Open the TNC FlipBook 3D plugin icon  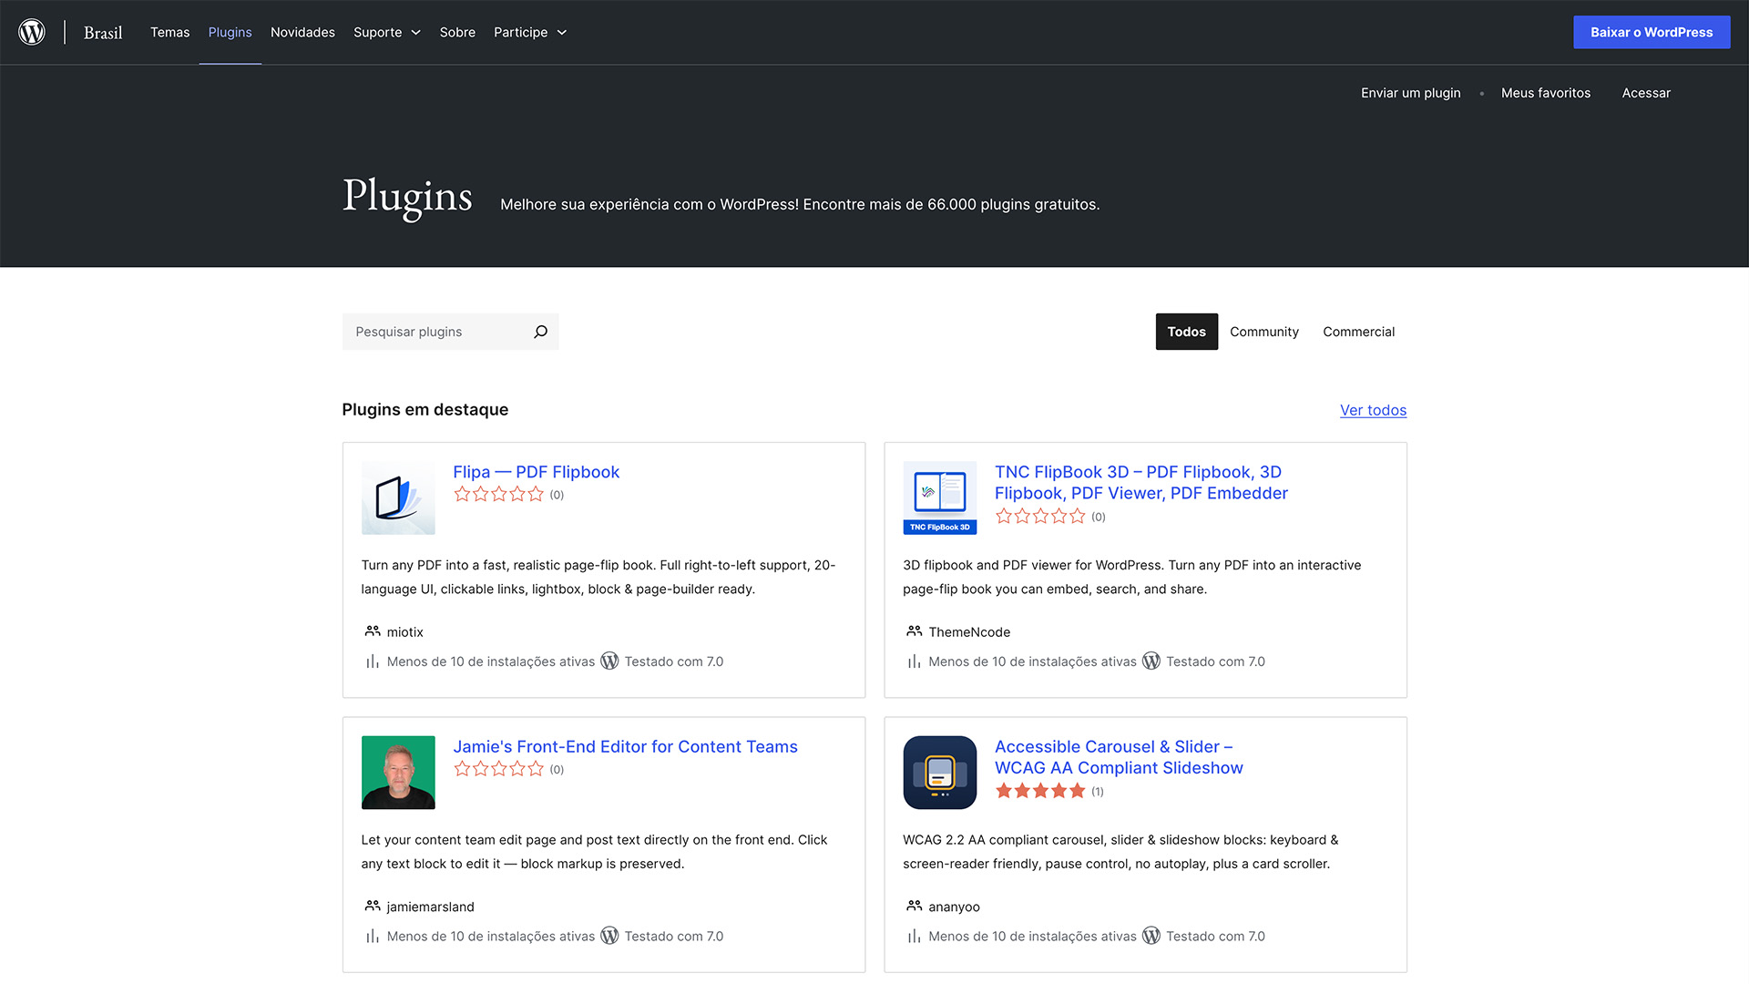click(x=940, y=498)
